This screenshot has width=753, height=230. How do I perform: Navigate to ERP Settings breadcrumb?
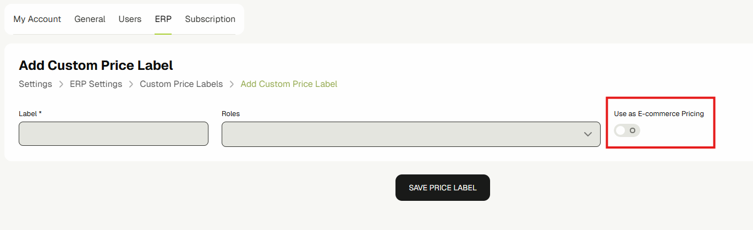click(96, 84)
